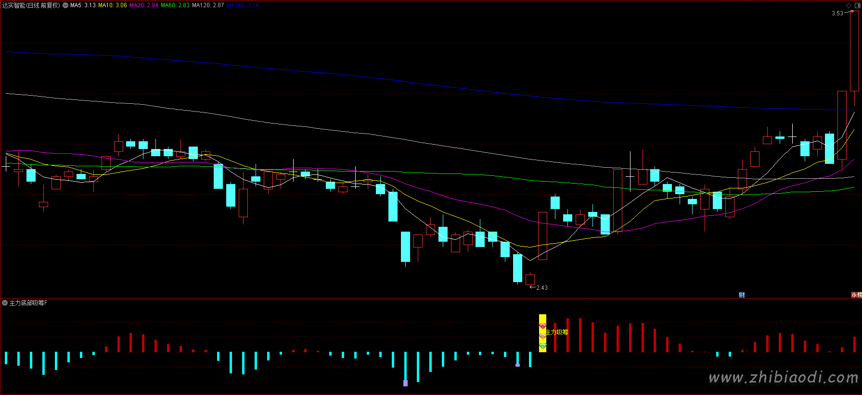862x395 pixels.
Task: Click the orange diamond signal icon
Action: (542, 336)
